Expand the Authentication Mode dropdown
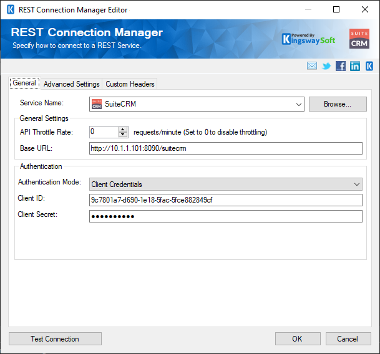Image resolution: width=380 pixels, height=354 pixels. (357, 184)
